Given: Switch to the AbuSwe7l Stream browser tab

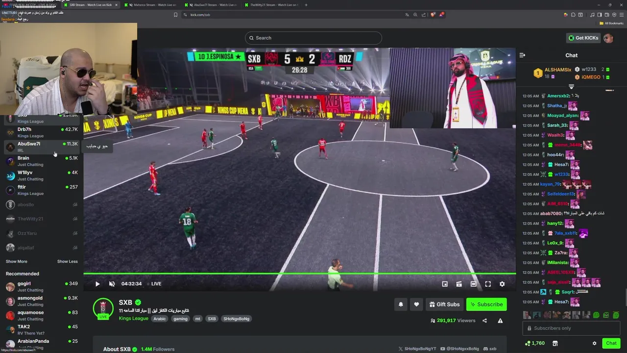Looking at the screenshot, I should 211,5.
